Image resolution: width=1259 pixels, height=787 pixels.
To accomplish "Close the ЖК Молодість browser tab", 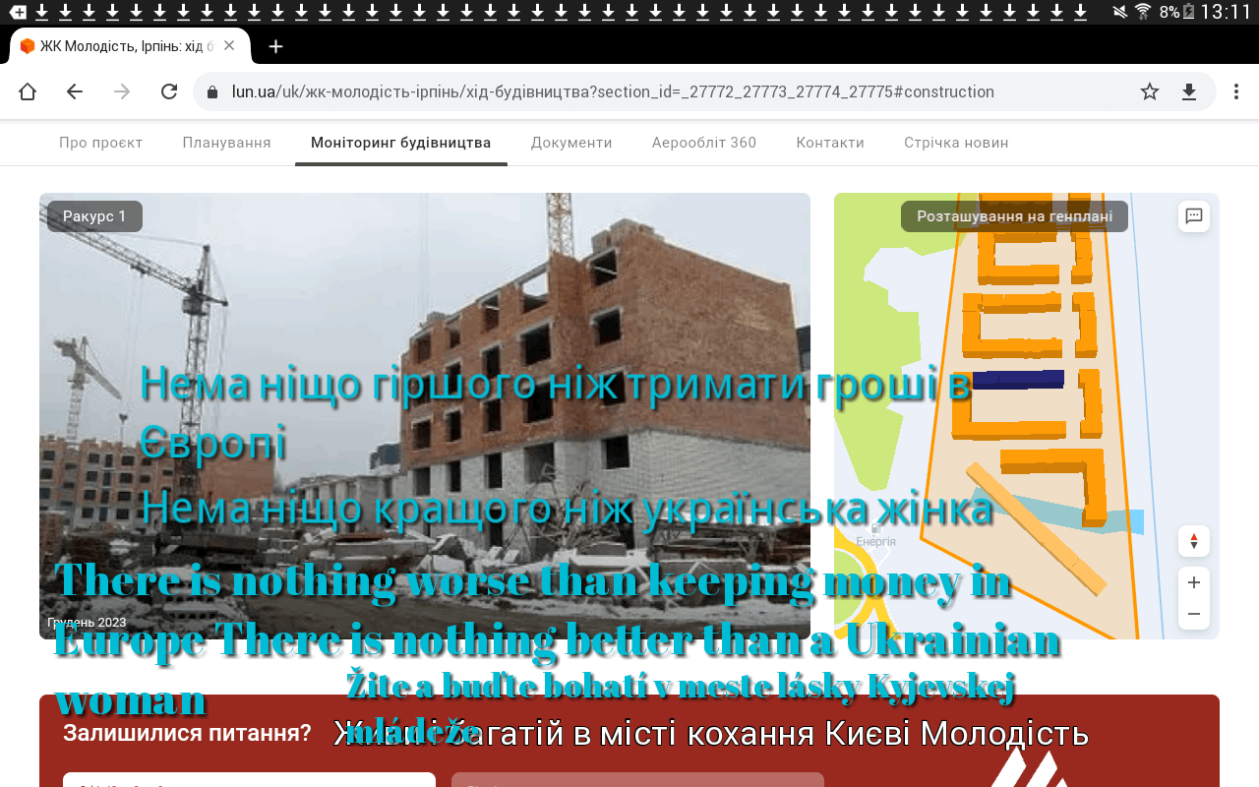I will pyautogui.click(x=229, y=46).
